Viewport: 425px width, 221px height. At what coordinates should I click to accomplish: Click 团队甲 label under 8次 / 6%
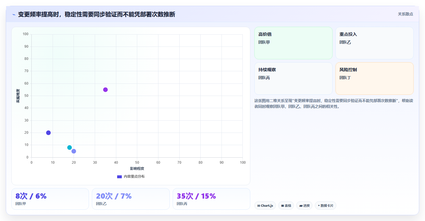21,204
